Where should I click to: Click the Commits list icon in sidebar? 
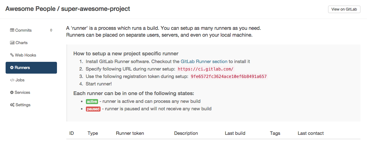click(12, 30)
